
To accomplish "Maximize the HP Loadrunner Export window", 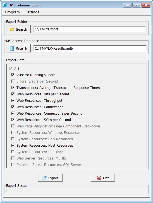I will tap(137, 5).
